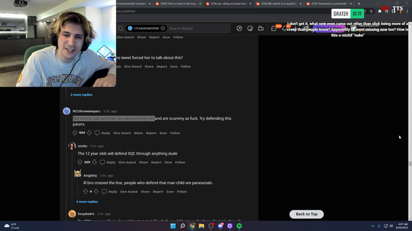Open the Popular arrow icon in Reddit header
This screenshot has height=231, width=412.
point(239,28)
